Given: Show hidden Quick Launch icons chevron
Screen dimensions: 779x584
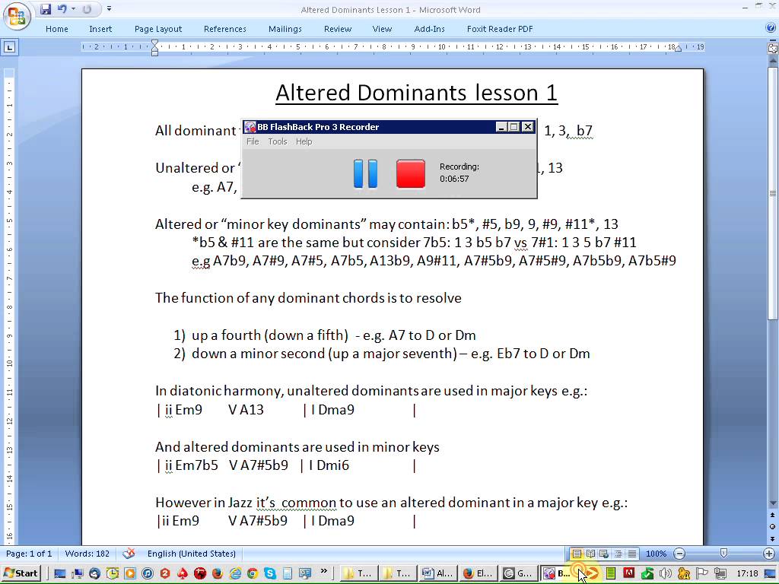Looking at the screenshot, I should tap(324, 572).
